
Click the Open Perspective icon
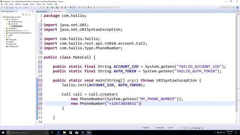(234, 7)
